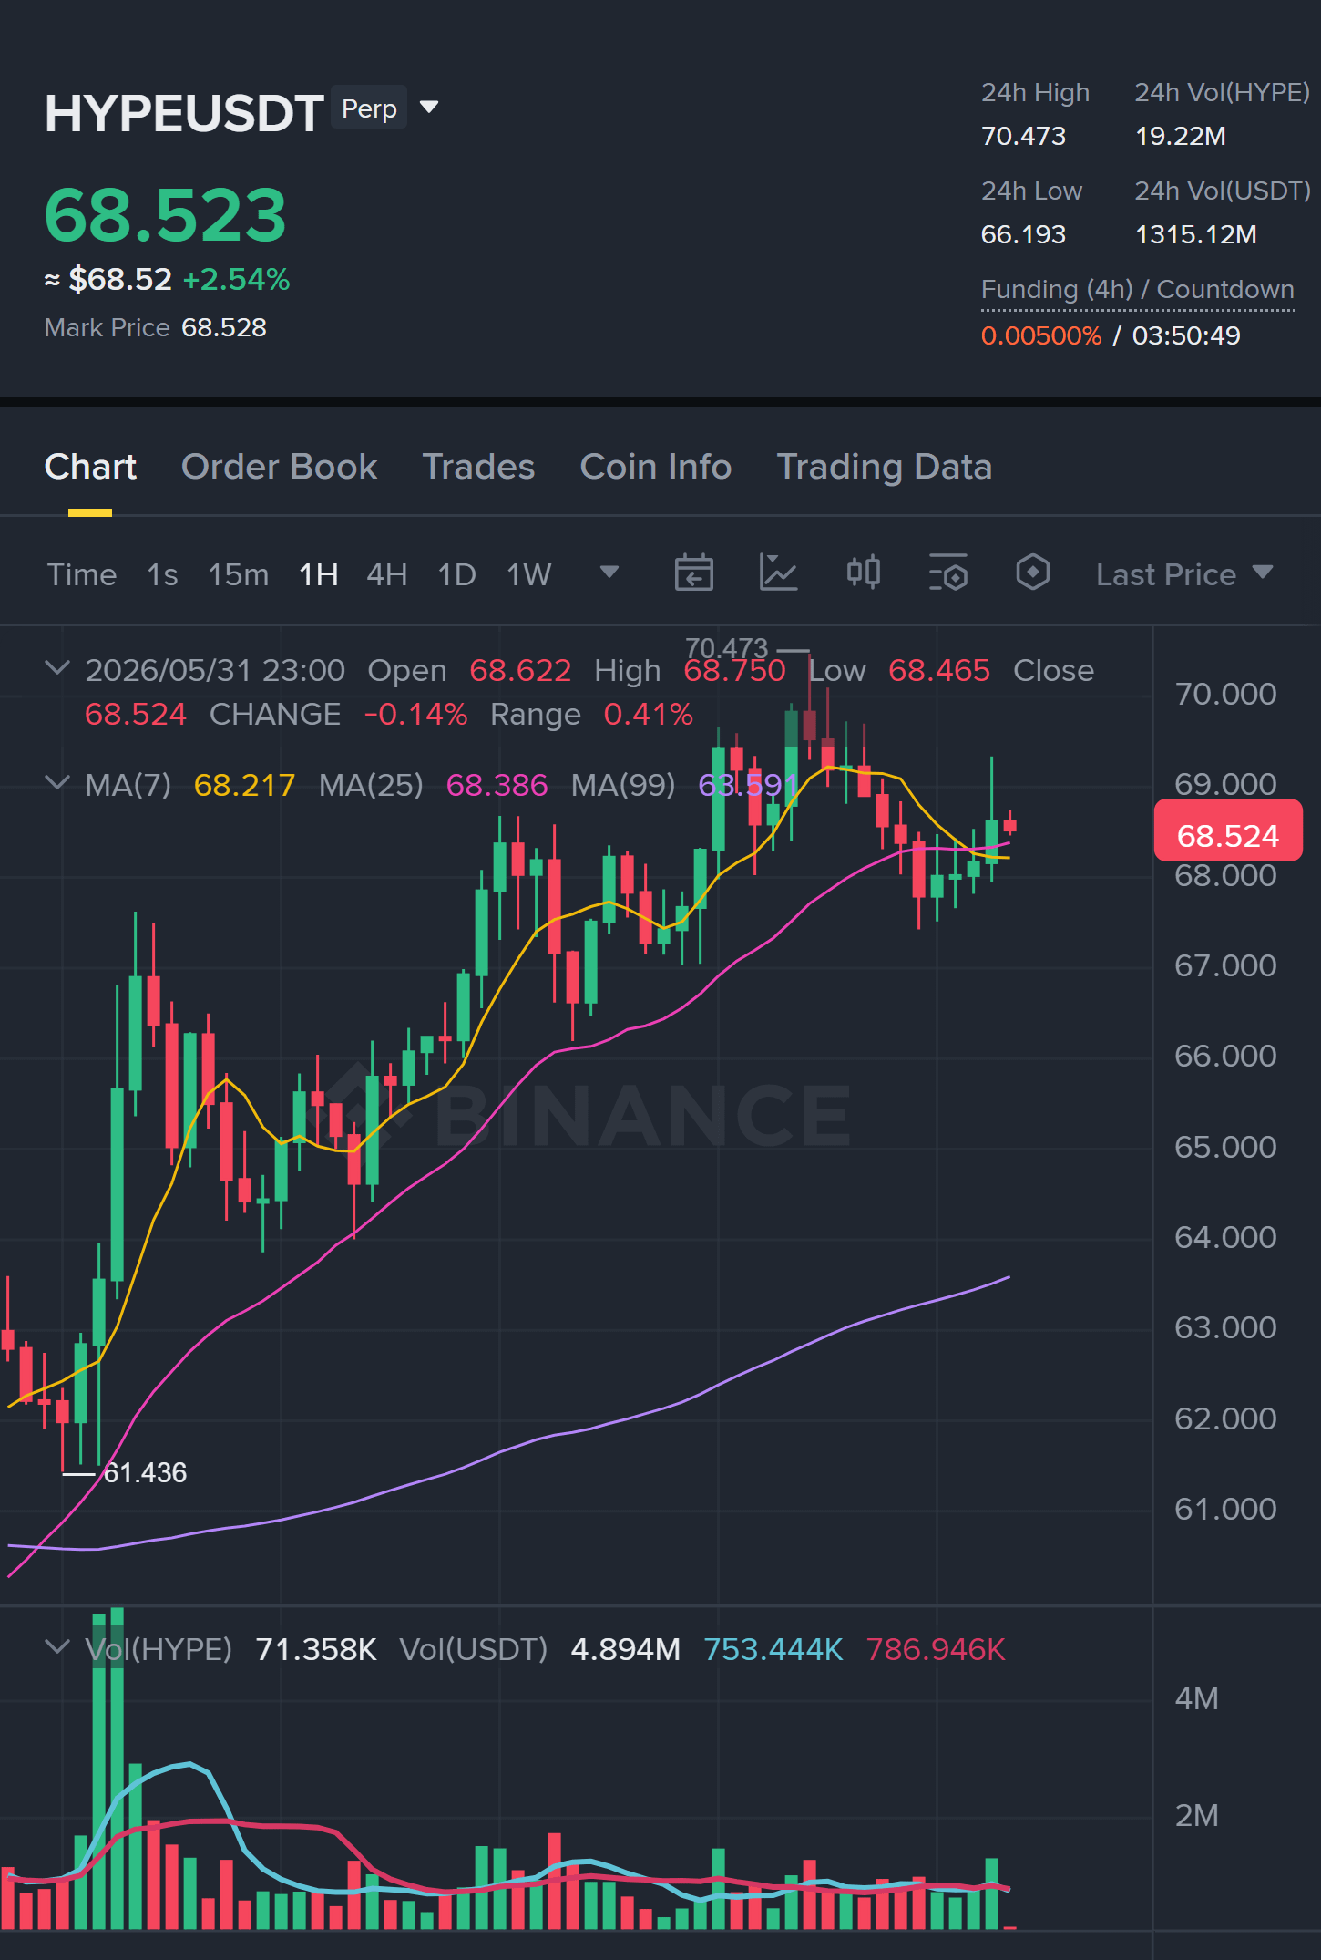Open the Last Price dropdown
The height and width of the screenshot is (1960, 1321).
coord(1184,574)
